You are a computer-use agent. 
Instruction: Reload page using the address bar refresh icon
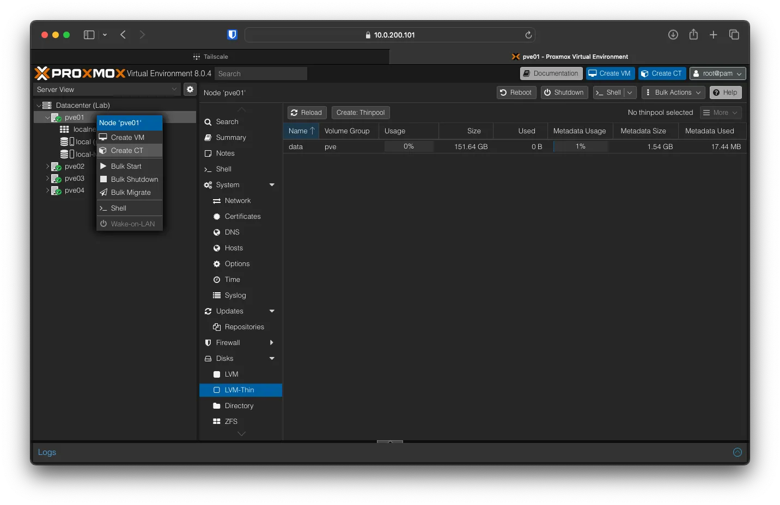[x=528, y=35]
